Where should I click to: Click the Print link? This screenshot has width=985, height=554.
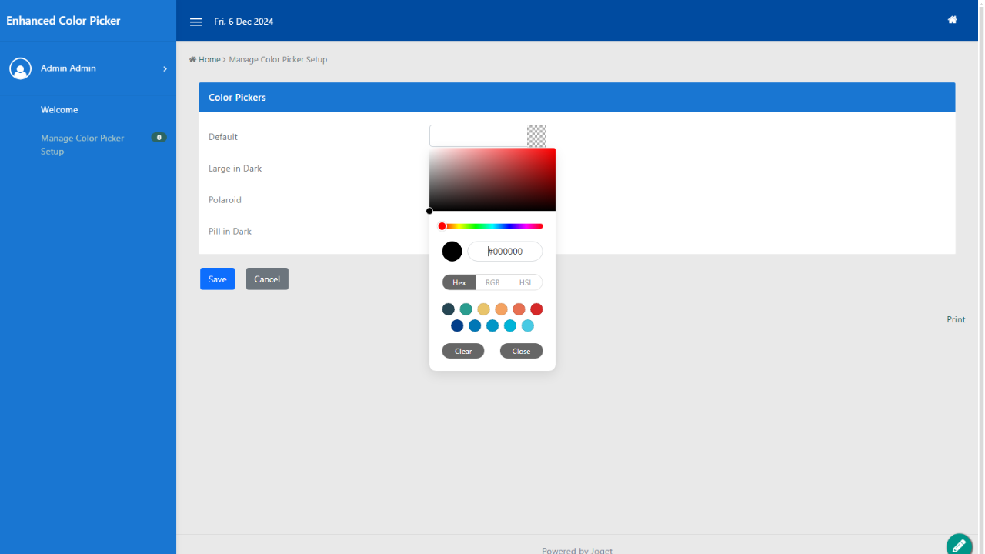point(956,319)
